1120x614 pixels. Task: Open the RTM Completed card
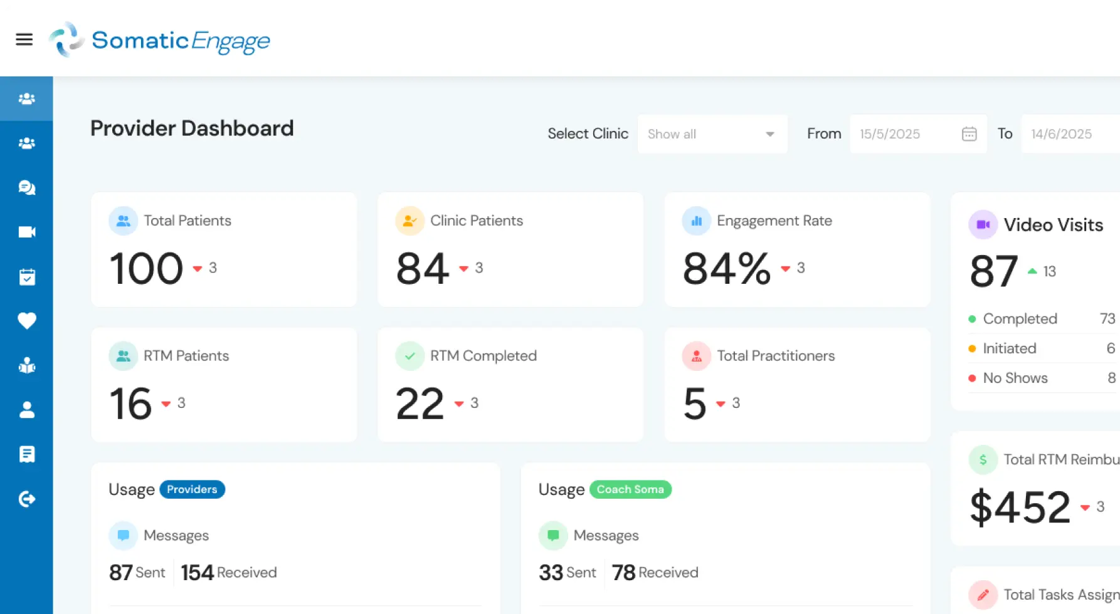(x=510, y=385)
